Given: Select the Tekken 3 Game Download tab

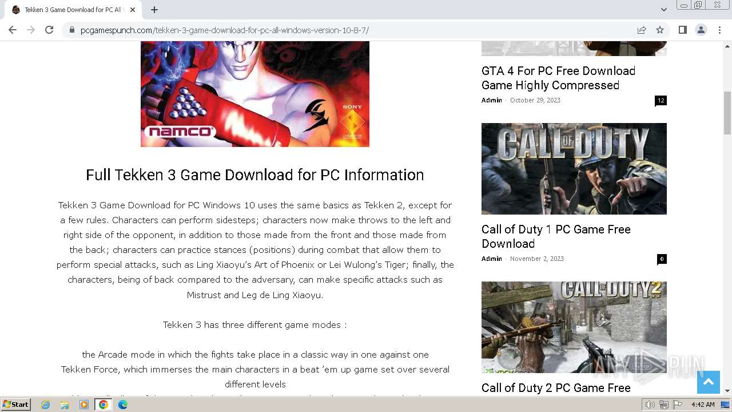Looking at the screenshot, I should point(73,10).
